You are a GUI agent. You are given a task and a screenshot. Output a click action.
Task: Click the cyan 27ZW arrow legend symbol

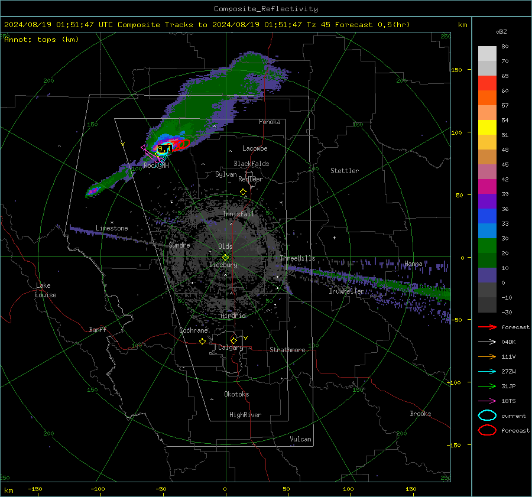coord(487,372)
